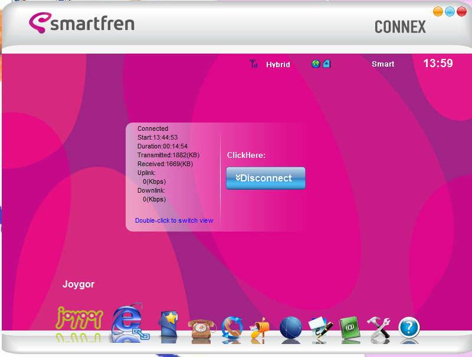The width and height of the screenshot is (472, 357).
Task: Open the notepad with pen icon
Action: 320,328
